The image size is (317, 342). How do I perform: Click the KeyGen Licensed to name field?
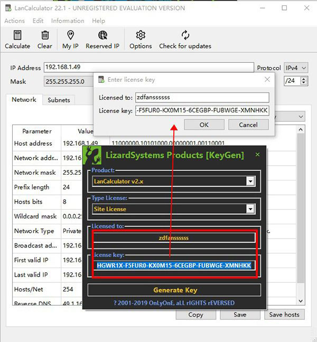pos(174,237)
